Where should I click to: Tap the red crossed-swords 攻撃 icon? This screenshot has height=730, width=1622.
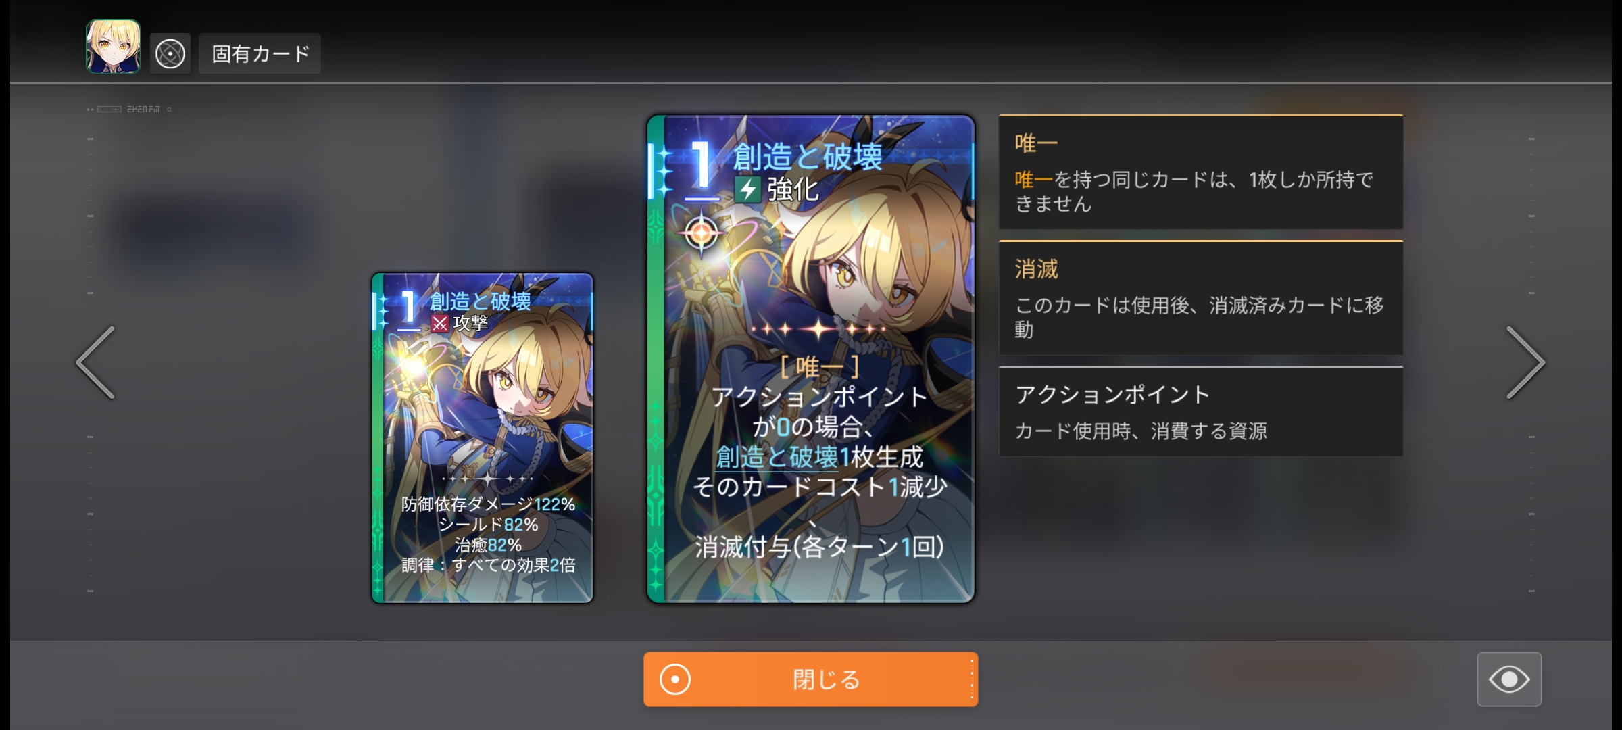tap(440, 323)
